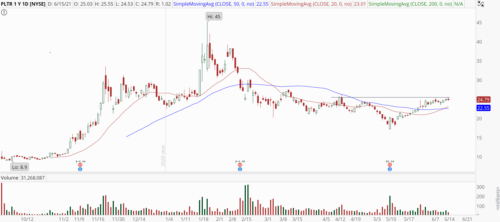Screen dimensions: 500x222
Task: Click the $0.04 earnings estimate label
Action: (390, 161)
